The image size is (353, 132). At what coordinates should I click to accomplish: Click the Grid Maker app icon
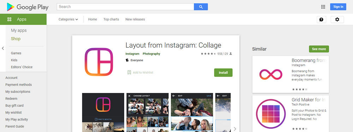click(271, 113)
